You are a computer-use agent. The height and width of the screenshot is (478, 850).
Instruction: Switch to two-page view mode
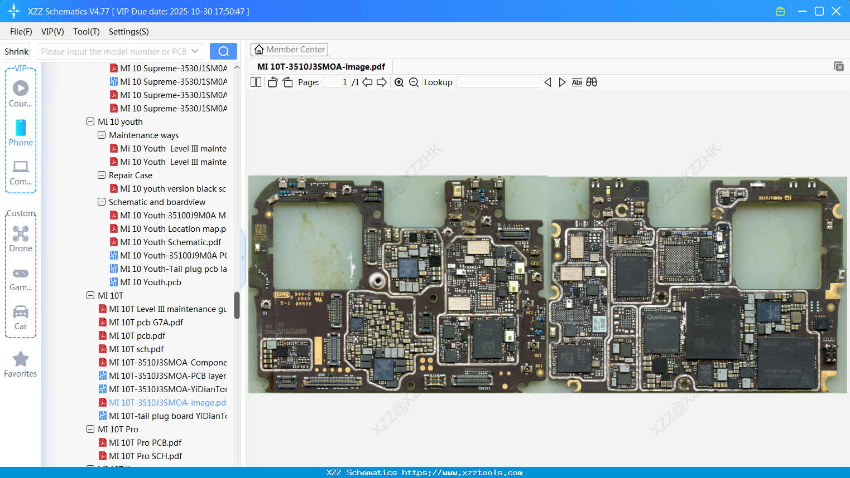(x=256, y=82)
